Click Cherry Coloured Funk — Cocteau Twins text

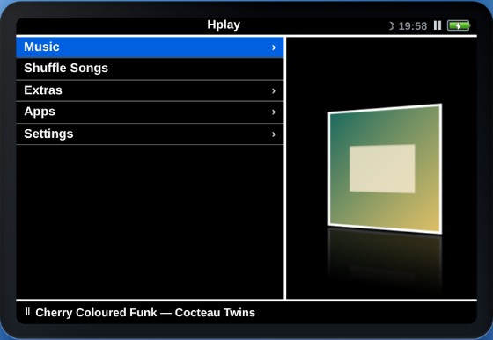coord(145,313)
